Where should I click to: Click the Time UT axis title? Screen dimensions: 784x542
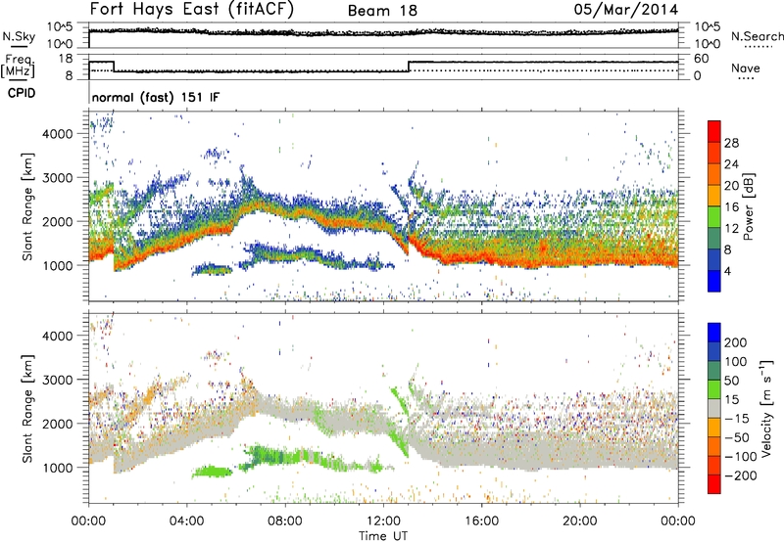(383, 535)
